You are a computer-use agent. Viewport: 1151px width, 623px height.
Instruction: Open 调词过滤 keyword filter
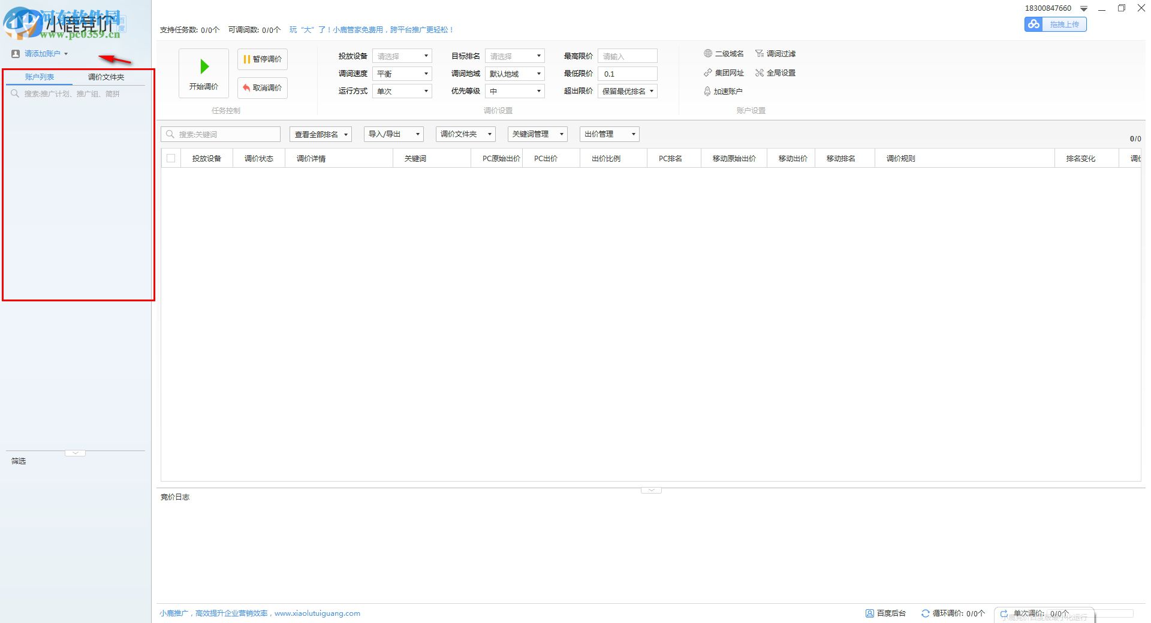(x=776, y=54)
